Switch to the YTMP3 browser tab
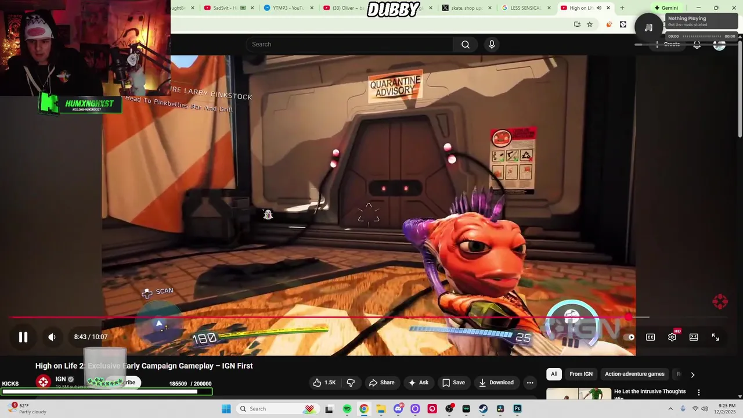Screen dimensions: 743x418 point(288,8)
